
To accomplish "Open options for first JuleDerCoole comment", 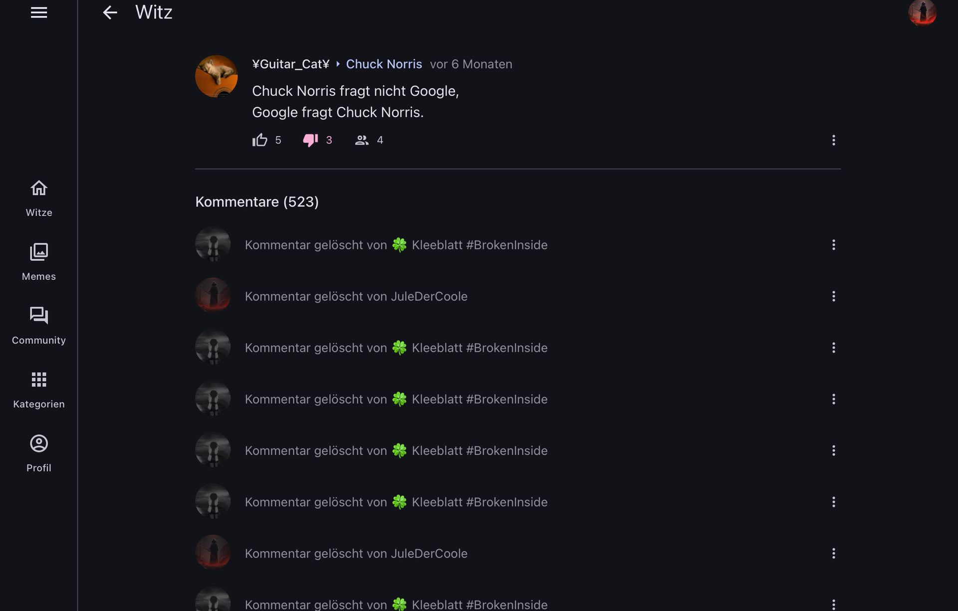I will [x=833, y=296].
